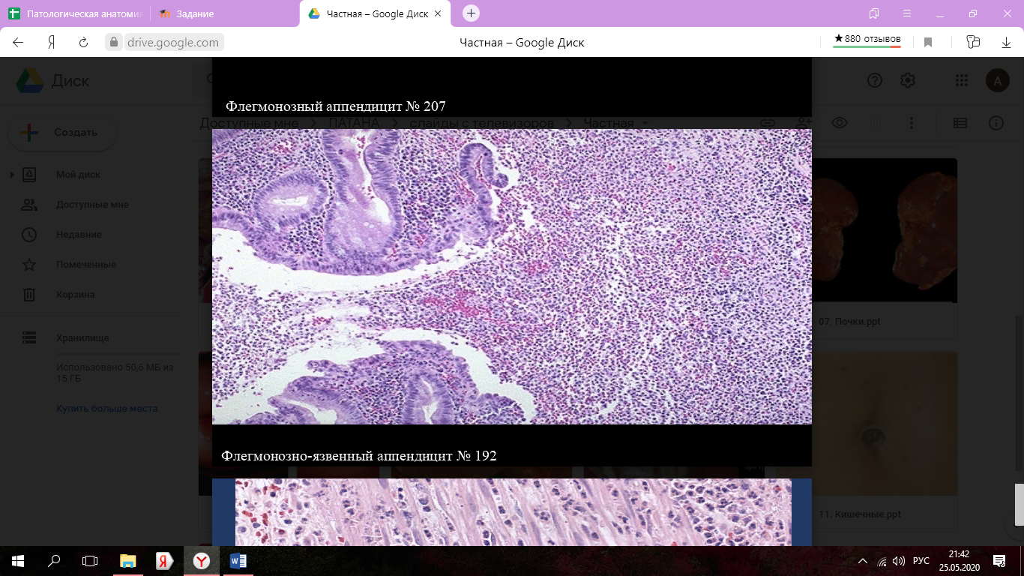Expand the Мой диск tree arrow

pyautogui.click(x=12, y=175)
